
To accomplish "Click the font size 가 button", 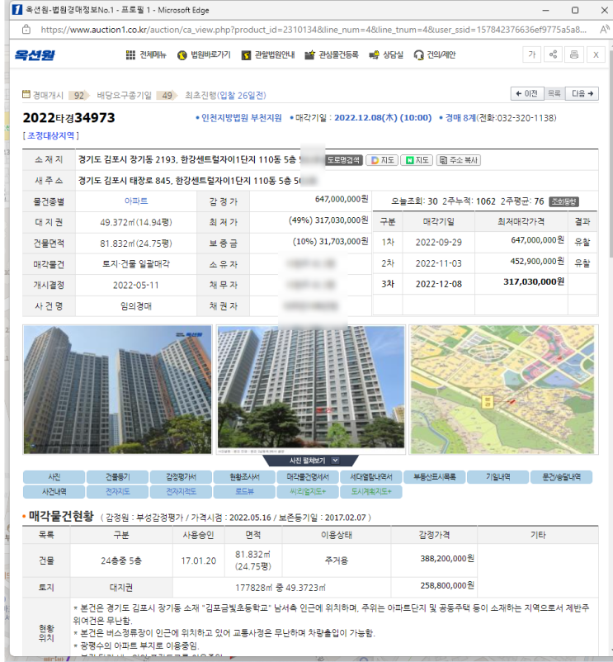I will point(532,54).
